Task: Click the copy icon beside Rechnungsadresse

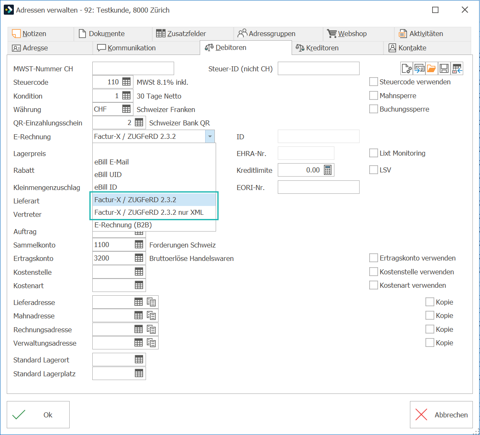Action: 151,329
